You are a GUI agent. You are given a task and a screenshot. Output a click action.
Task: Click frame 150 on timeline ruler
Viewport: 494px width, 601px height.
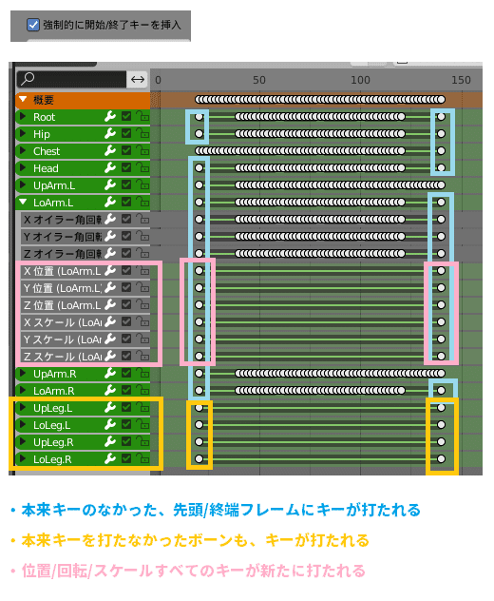point(461,80)
